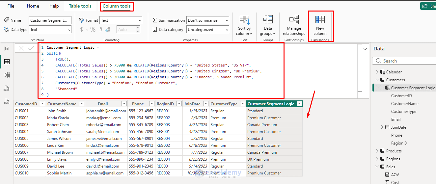Click the Regions table icon
Image resolution: width=436 pixels, height=184 pixels.
click(382, 159)
